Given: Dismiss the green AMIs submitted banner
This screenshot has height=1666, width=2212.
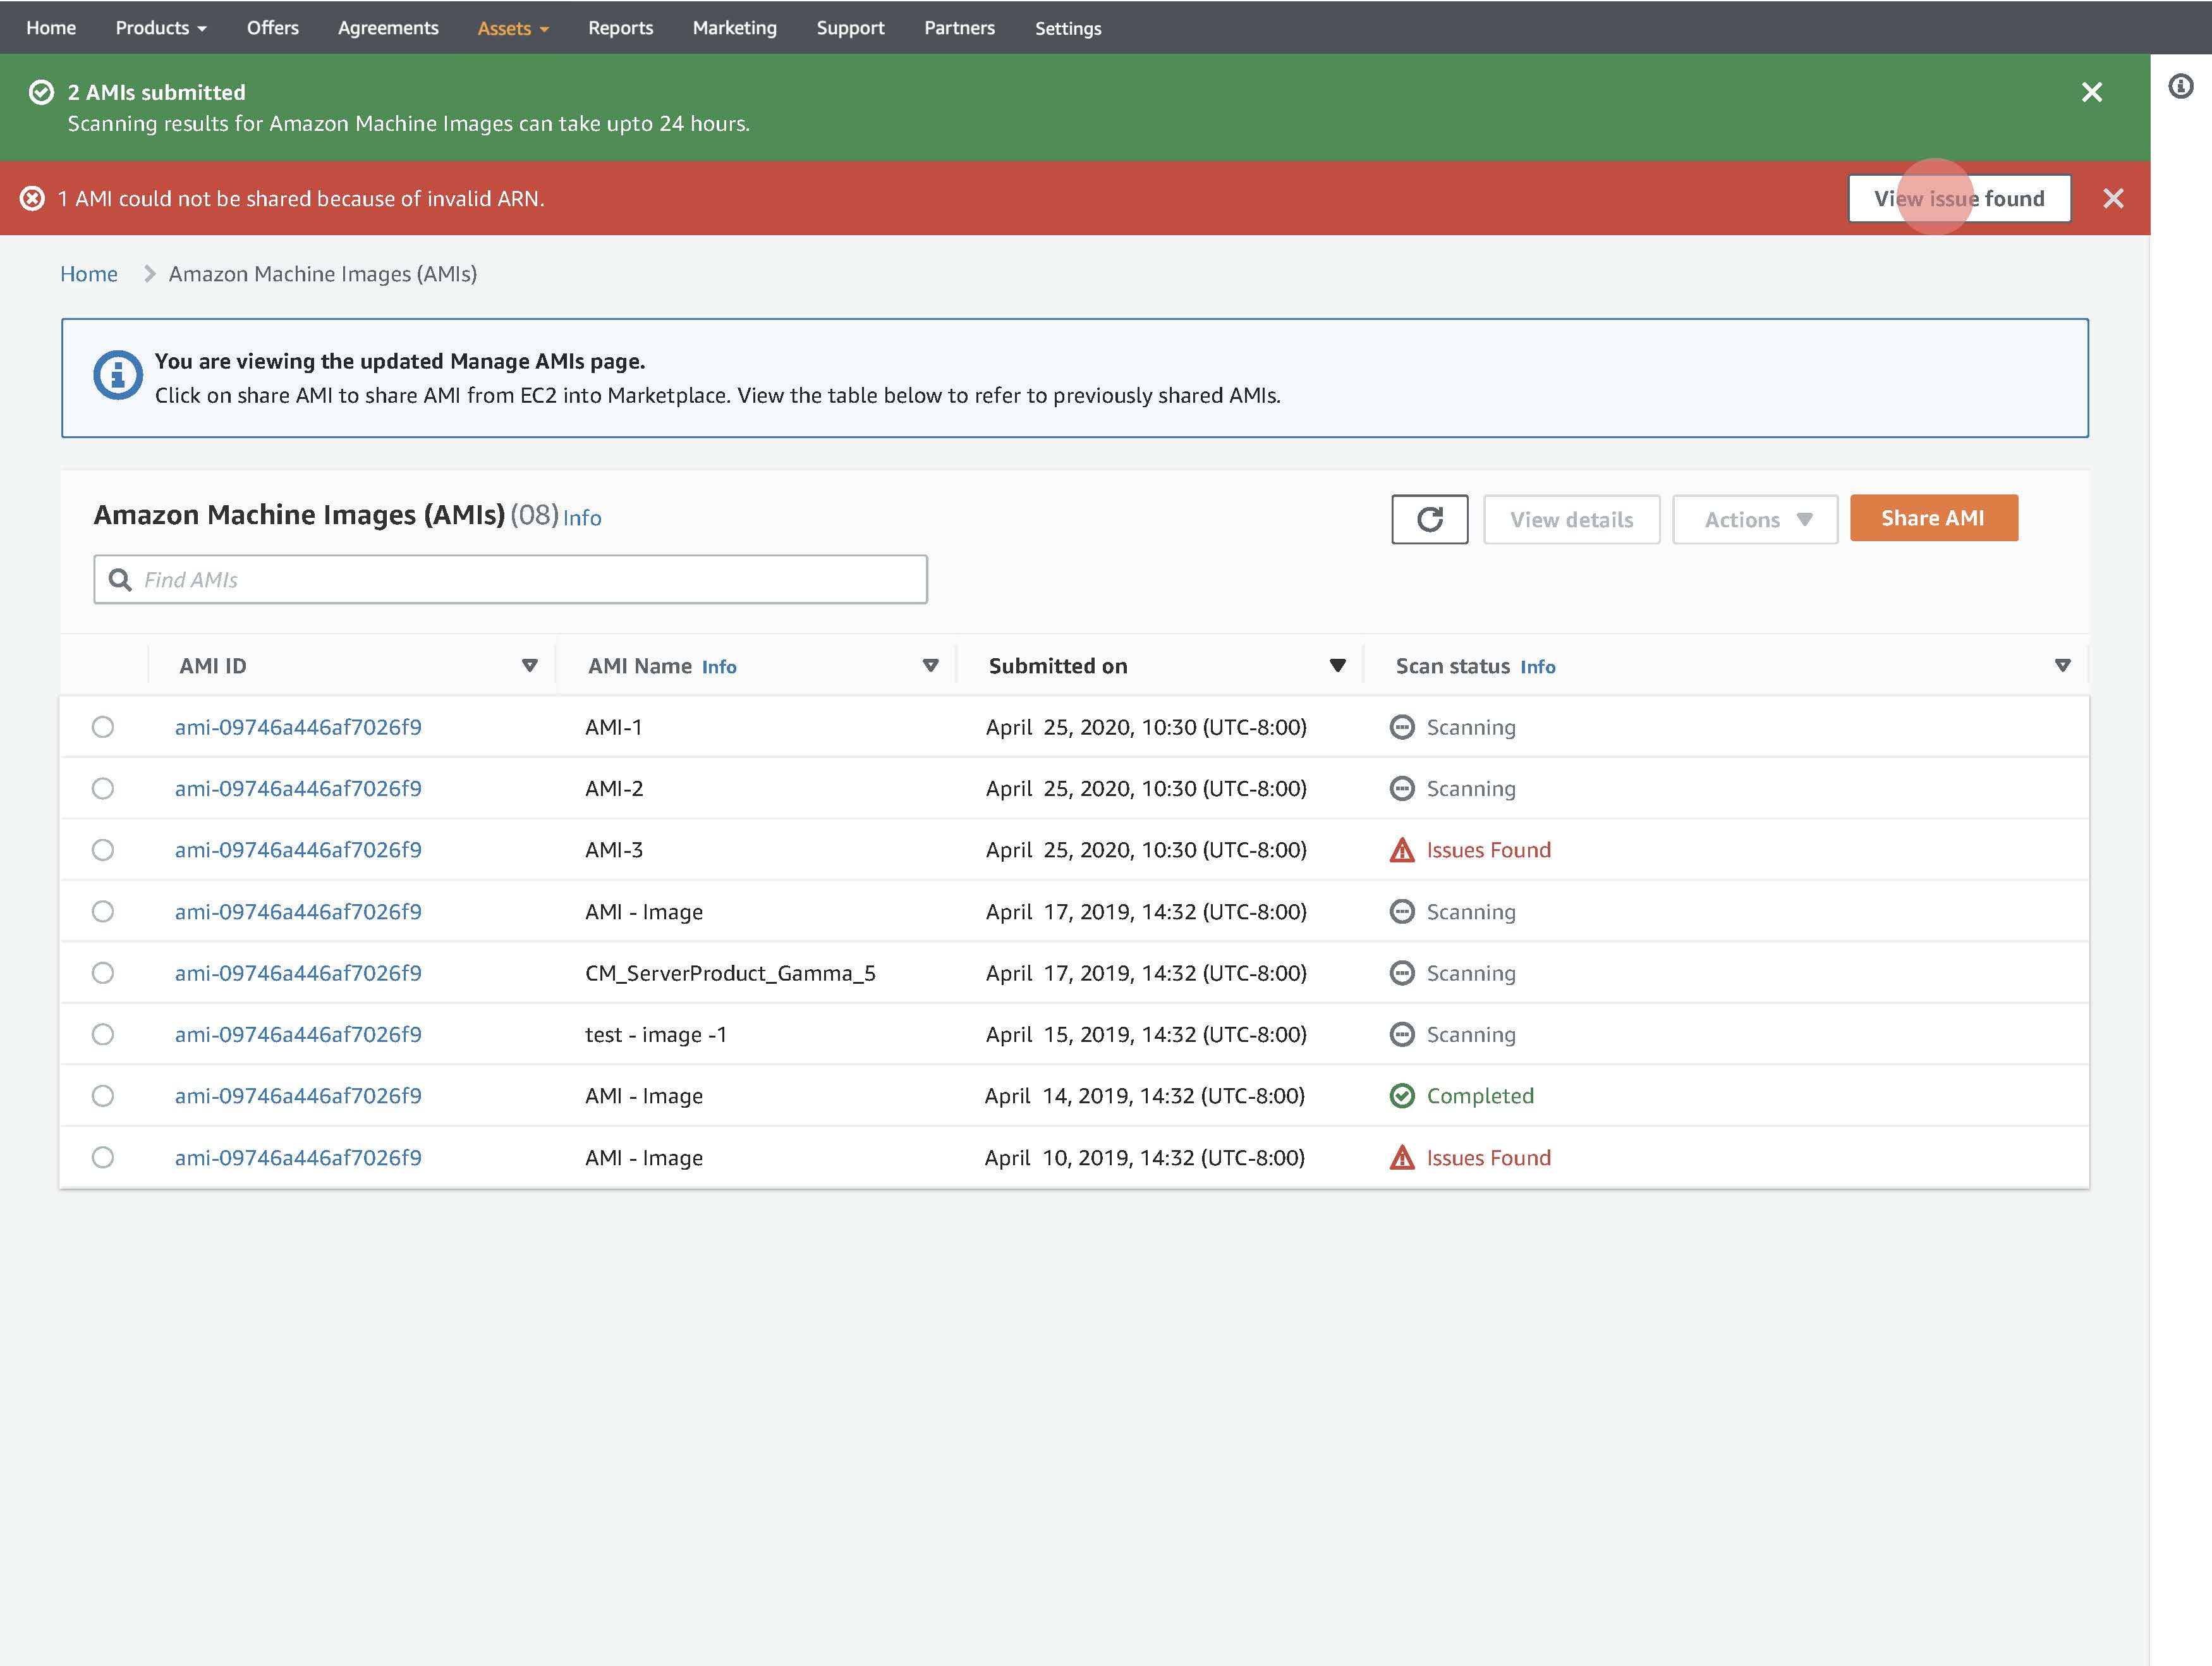Looking at the screenshot, I should coord(2091,92).
